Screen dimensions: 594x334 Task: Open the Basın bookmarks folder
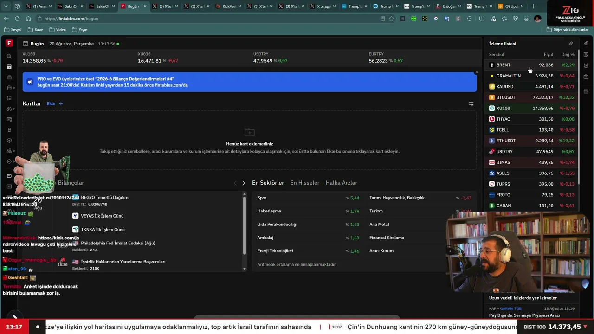(35, 30)
